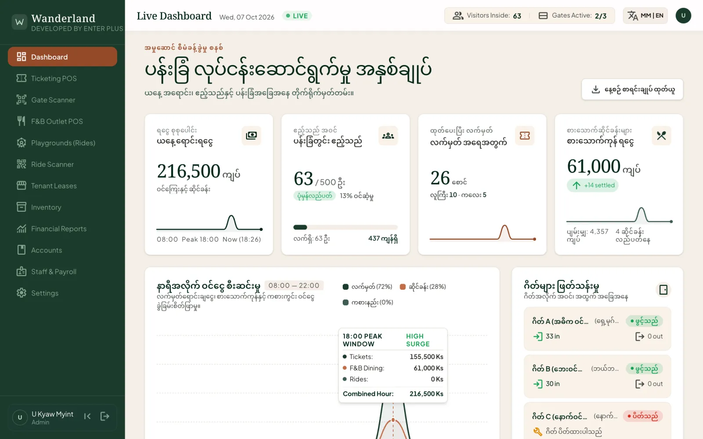Click the Settings gear icon
703x439 pixels.
click(21, 293)
